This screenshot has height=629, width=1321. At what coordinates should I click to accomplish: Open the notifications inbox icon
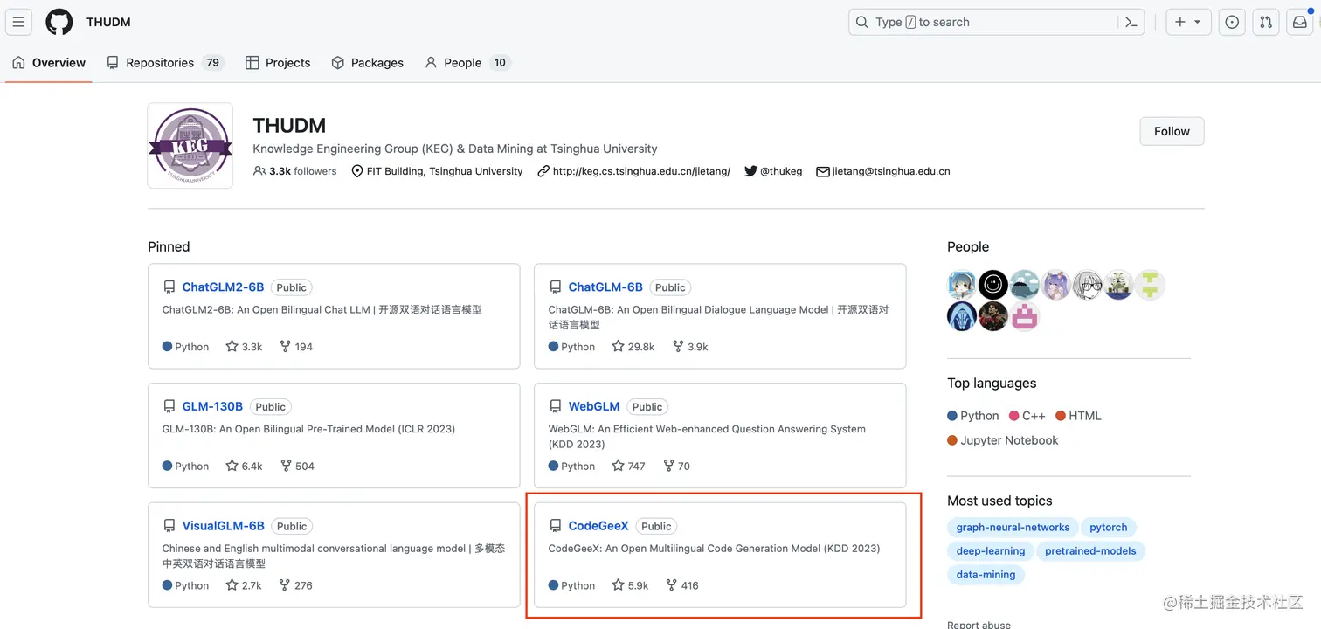[1300, 22]
